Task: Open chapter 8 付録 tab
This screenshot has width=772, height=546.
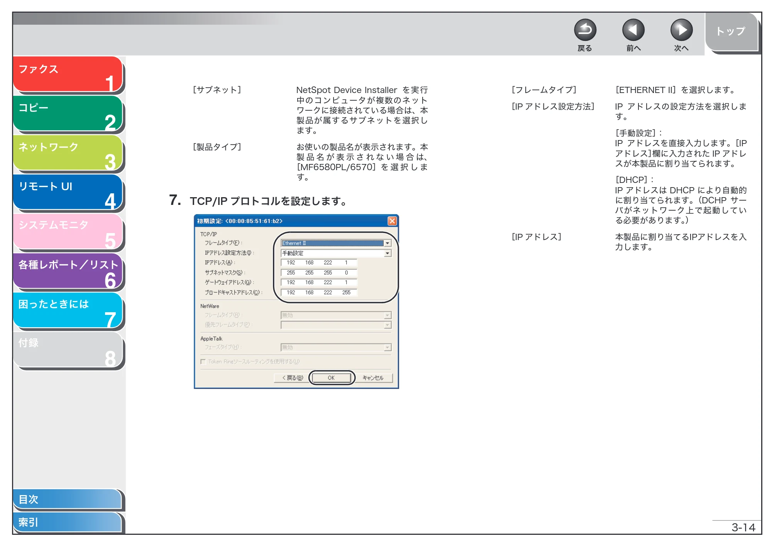Action: (x=68, y=349)
